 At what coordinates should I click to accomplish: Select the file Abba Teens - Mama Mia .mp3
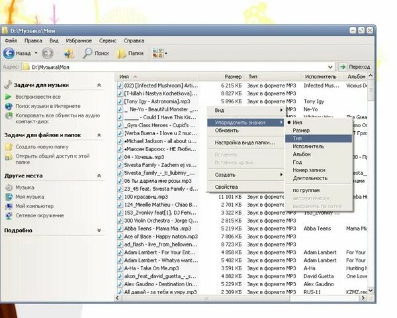pyautogui.click(x=157, y=229)
